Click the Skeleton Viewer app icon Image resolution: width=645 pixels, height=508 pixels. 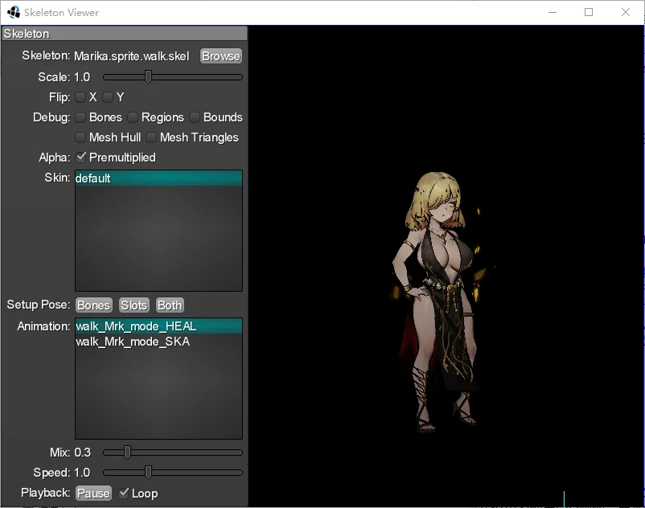(x=13, y=12)
